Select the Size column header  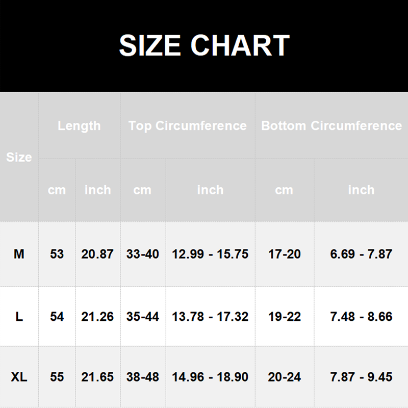(x=19, y=157)
